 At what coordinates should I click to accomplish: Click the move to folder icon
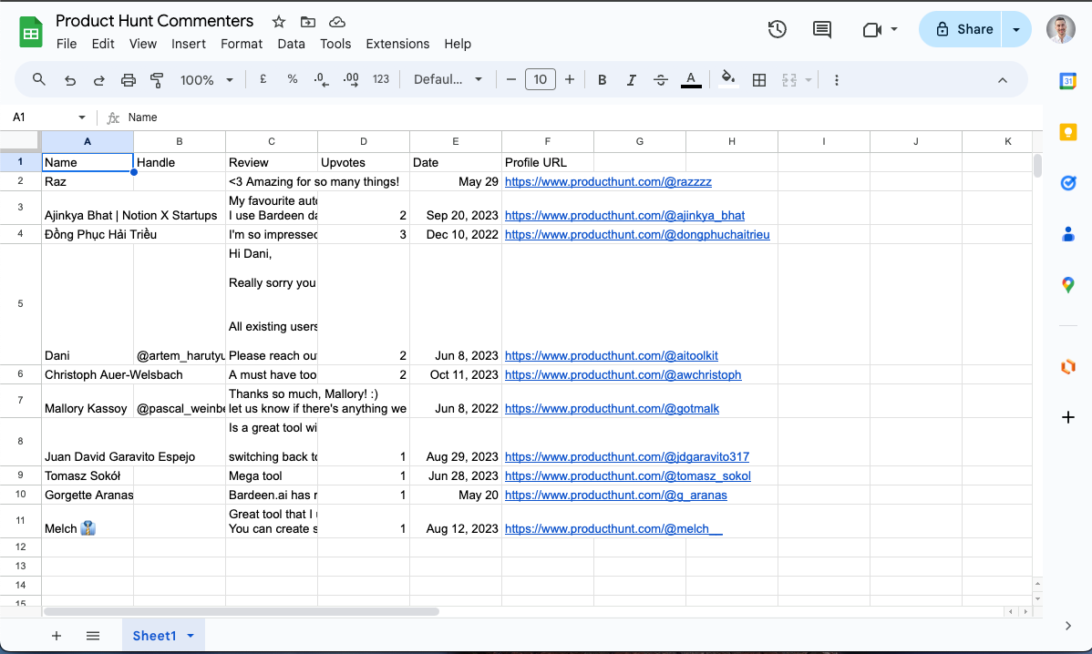coord(308,22)
